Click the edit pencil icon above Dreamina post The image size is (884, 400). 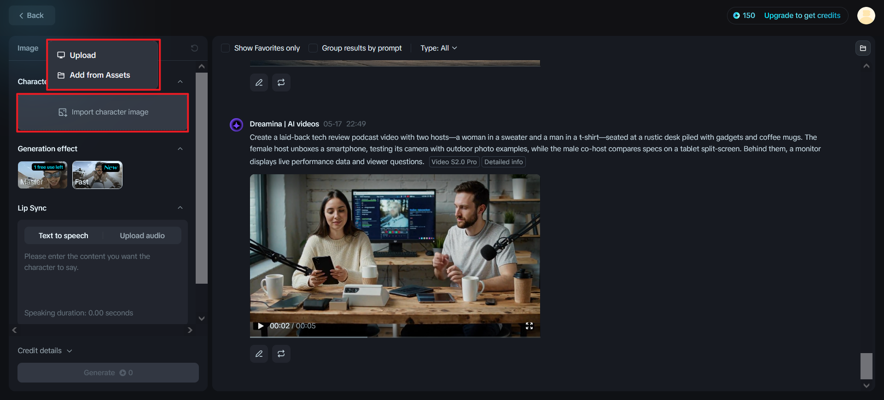click(259, 83)
